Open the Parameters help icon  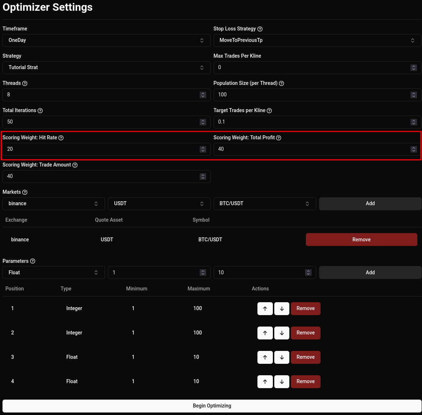(x=33, y=261)
